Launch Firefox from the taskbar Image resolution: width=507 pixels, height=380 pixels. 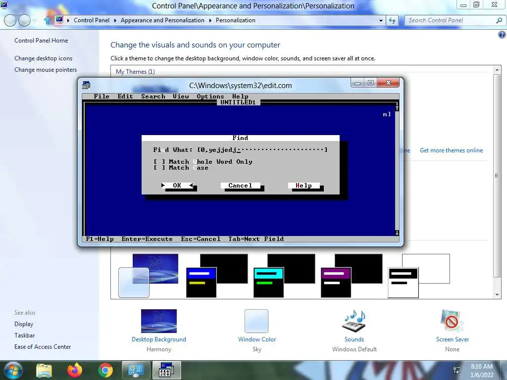[x=75, y=370]
